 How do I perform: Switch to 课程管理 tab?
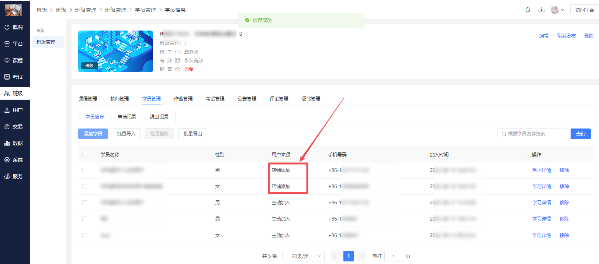(88, 99)
